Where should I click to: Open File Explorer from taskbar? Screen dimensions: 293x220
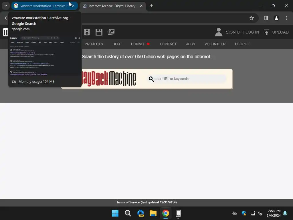pos(153,213)
